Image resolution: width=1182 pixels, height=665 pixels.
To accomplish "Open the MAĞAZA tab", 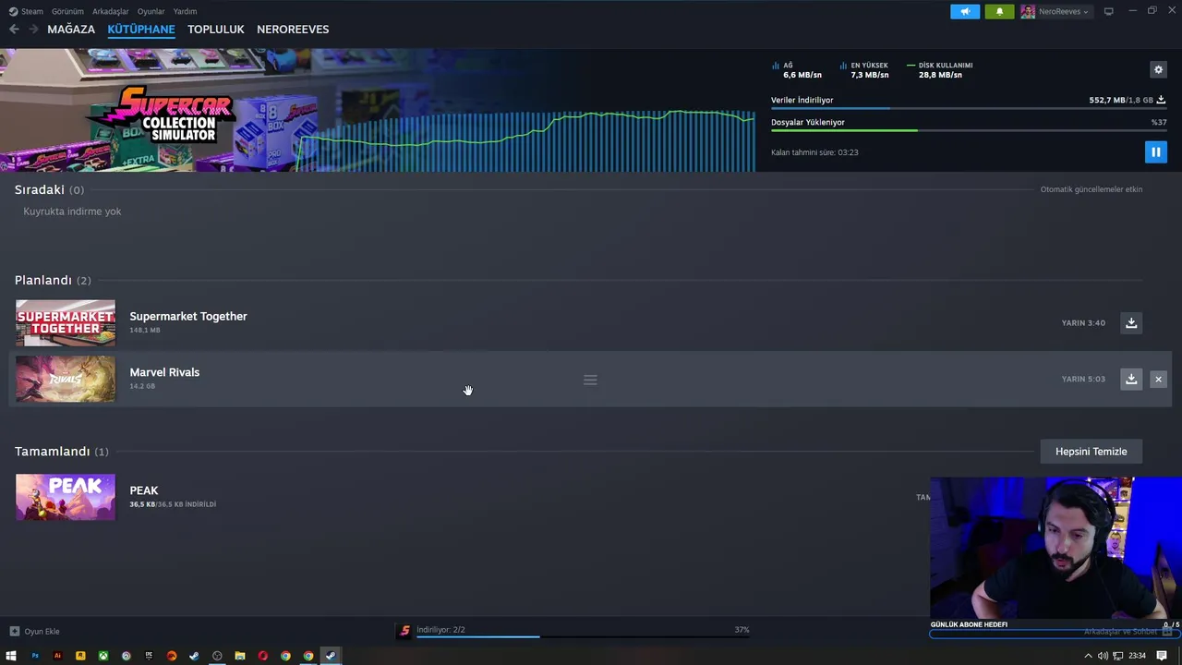I will [x=71, y=30].
